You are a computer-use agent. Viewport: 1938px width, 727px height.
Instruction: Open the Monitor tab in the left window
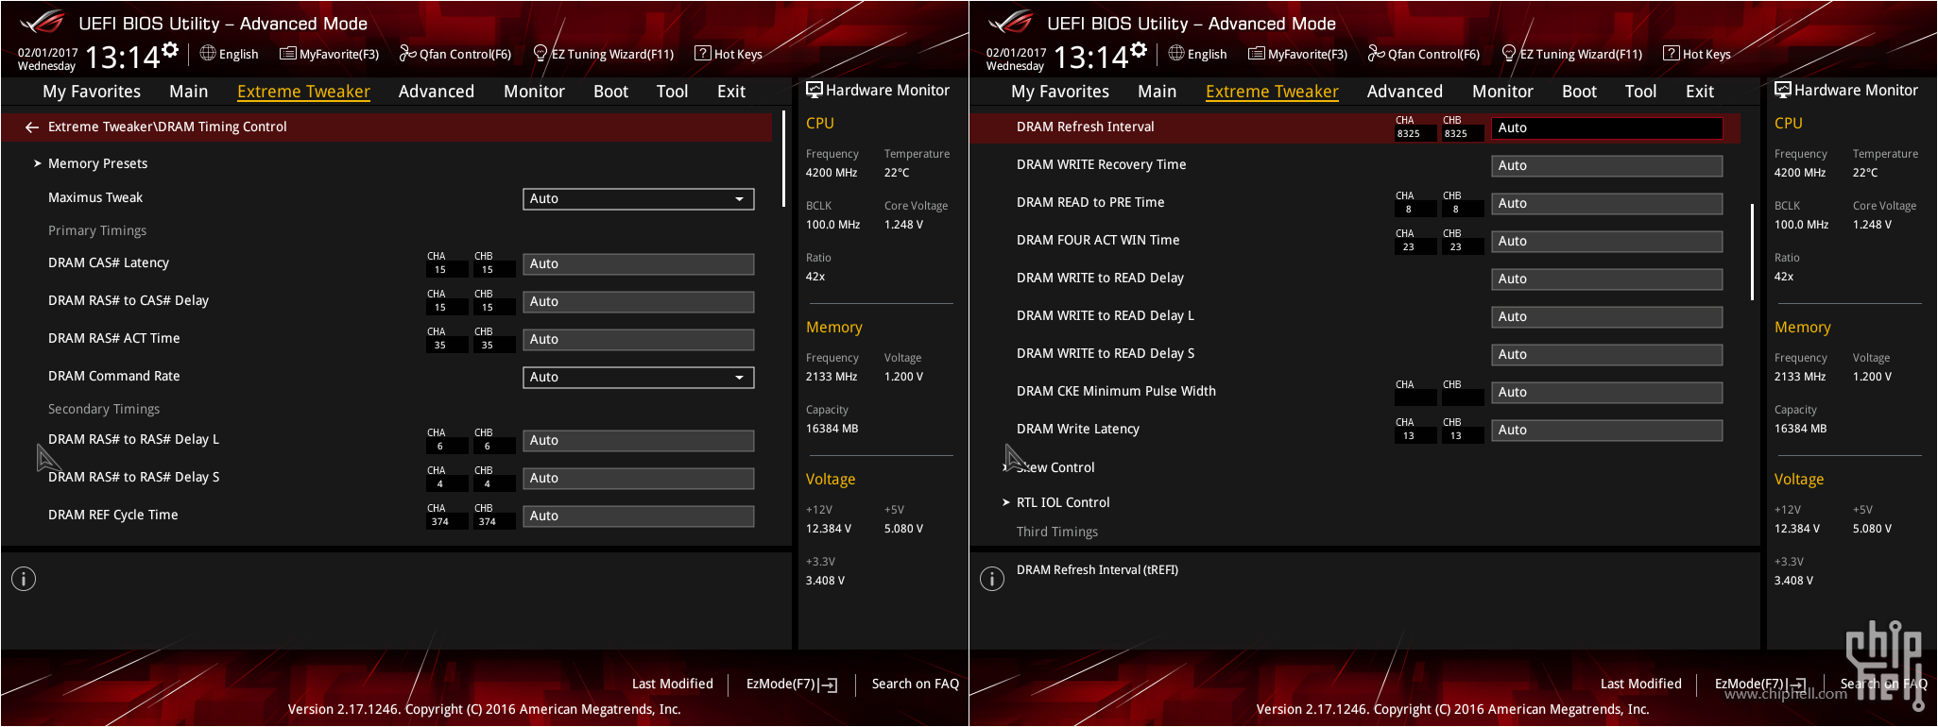tap(534, 92)
